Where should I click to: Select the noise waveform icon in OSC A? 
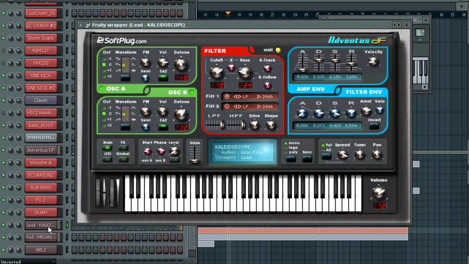(133, 70)
